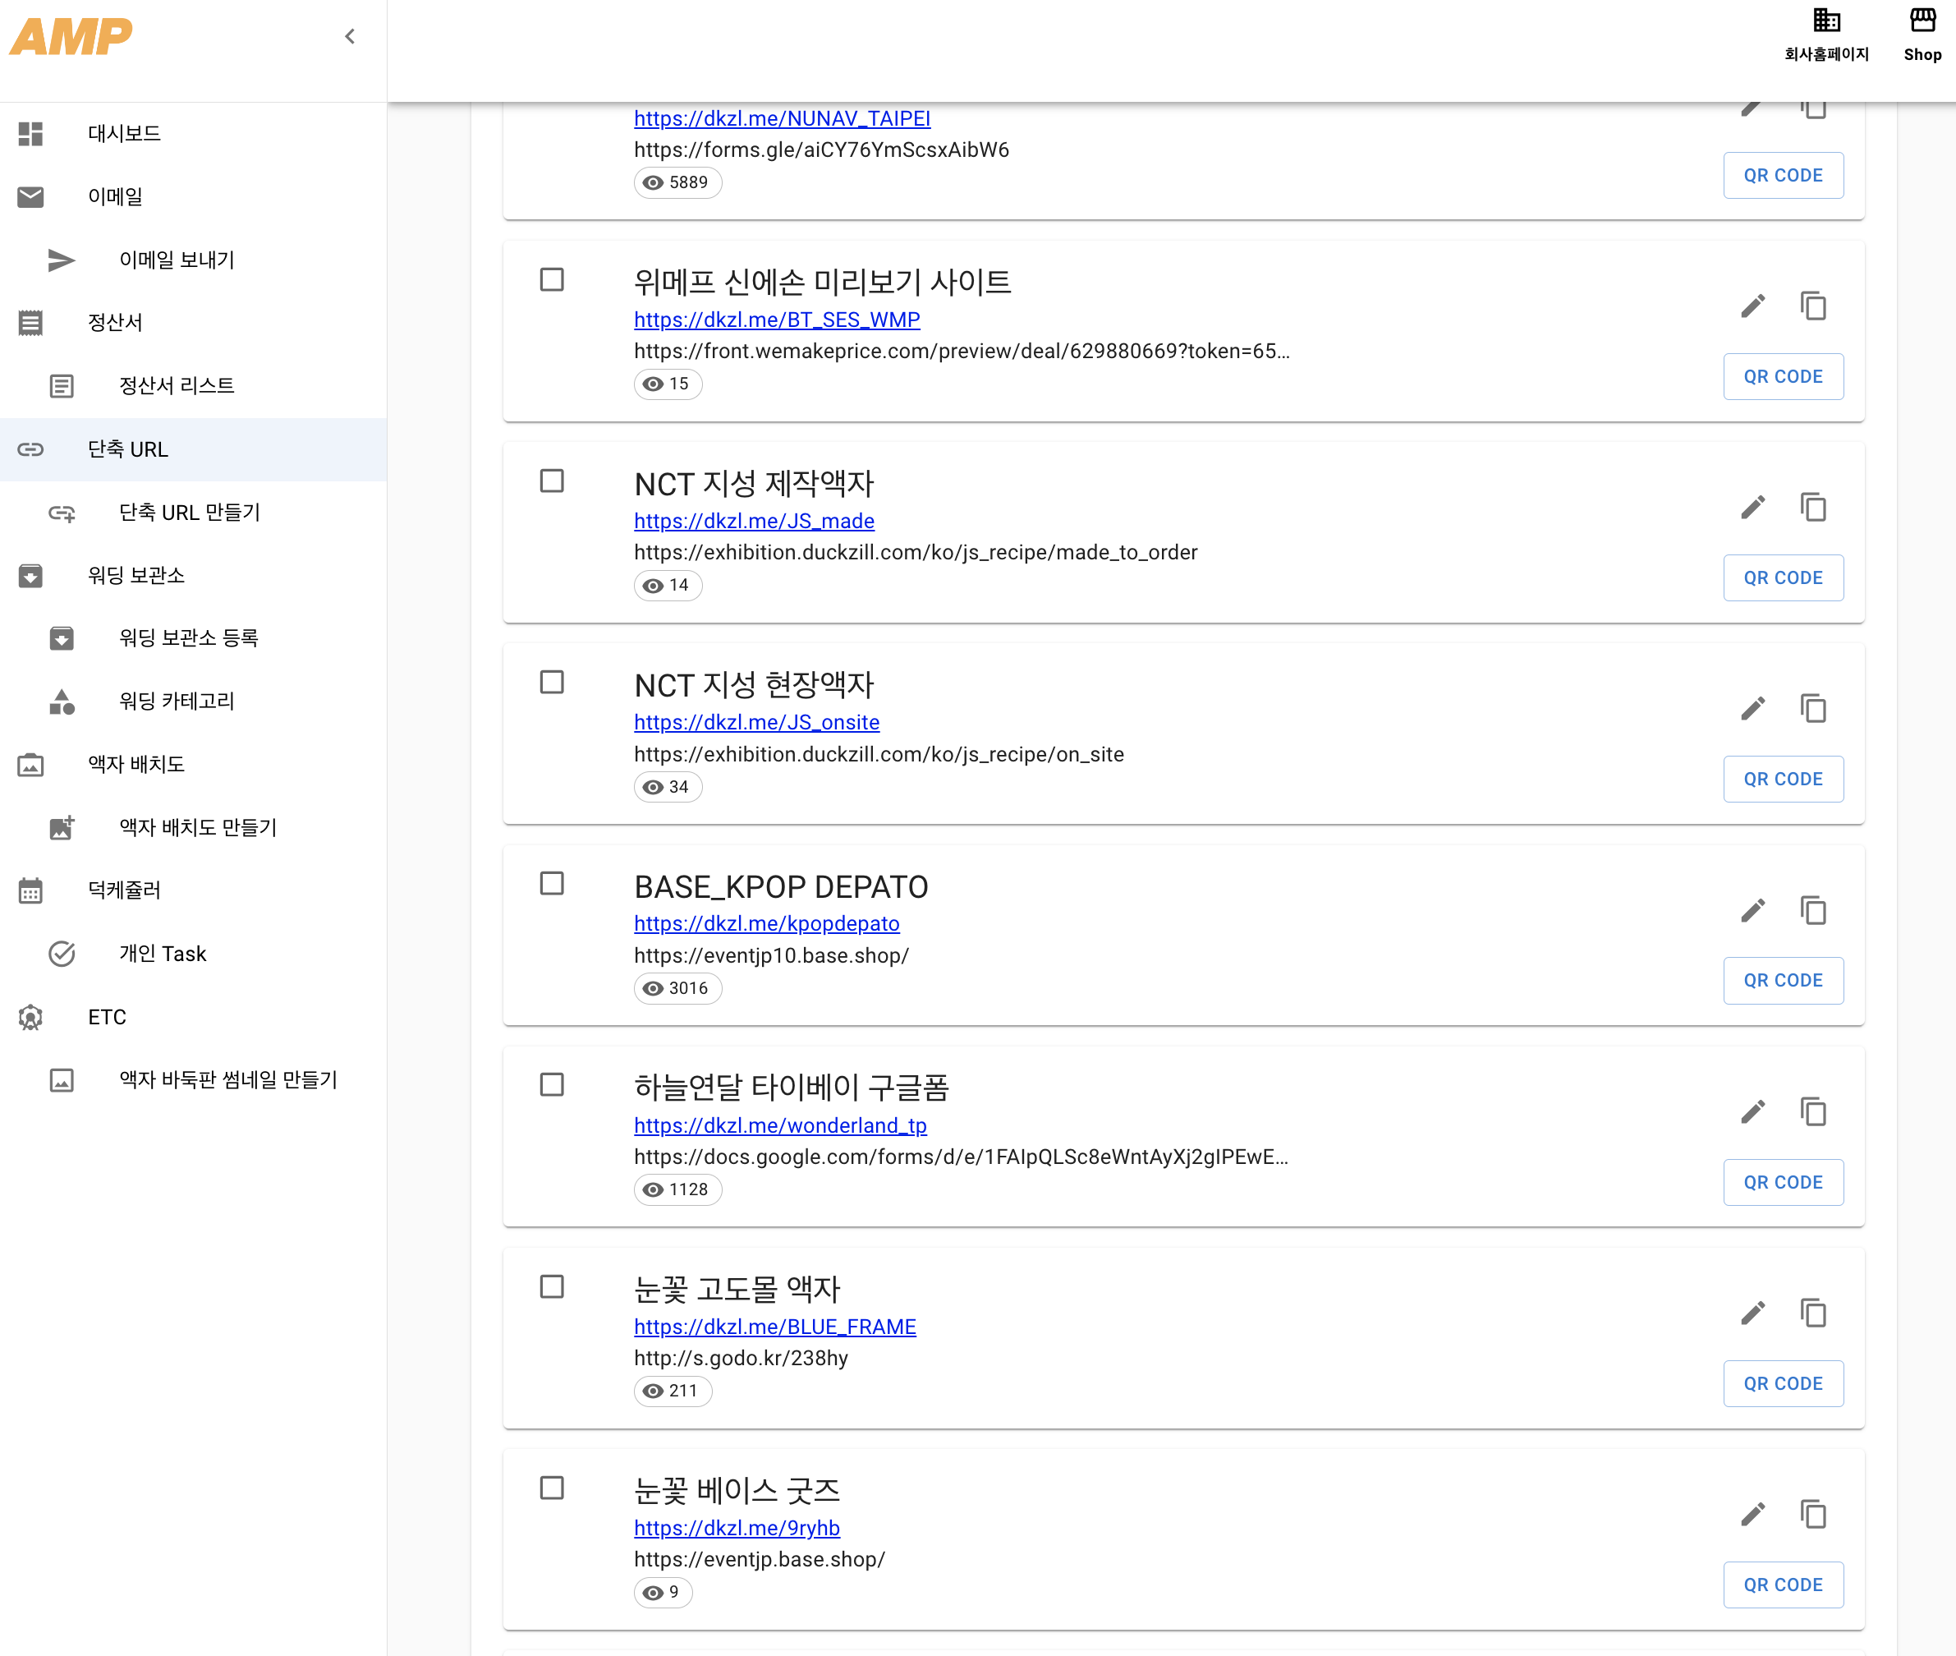
Task: Open the Shop storefront icon
Action: pos(1922,21)
